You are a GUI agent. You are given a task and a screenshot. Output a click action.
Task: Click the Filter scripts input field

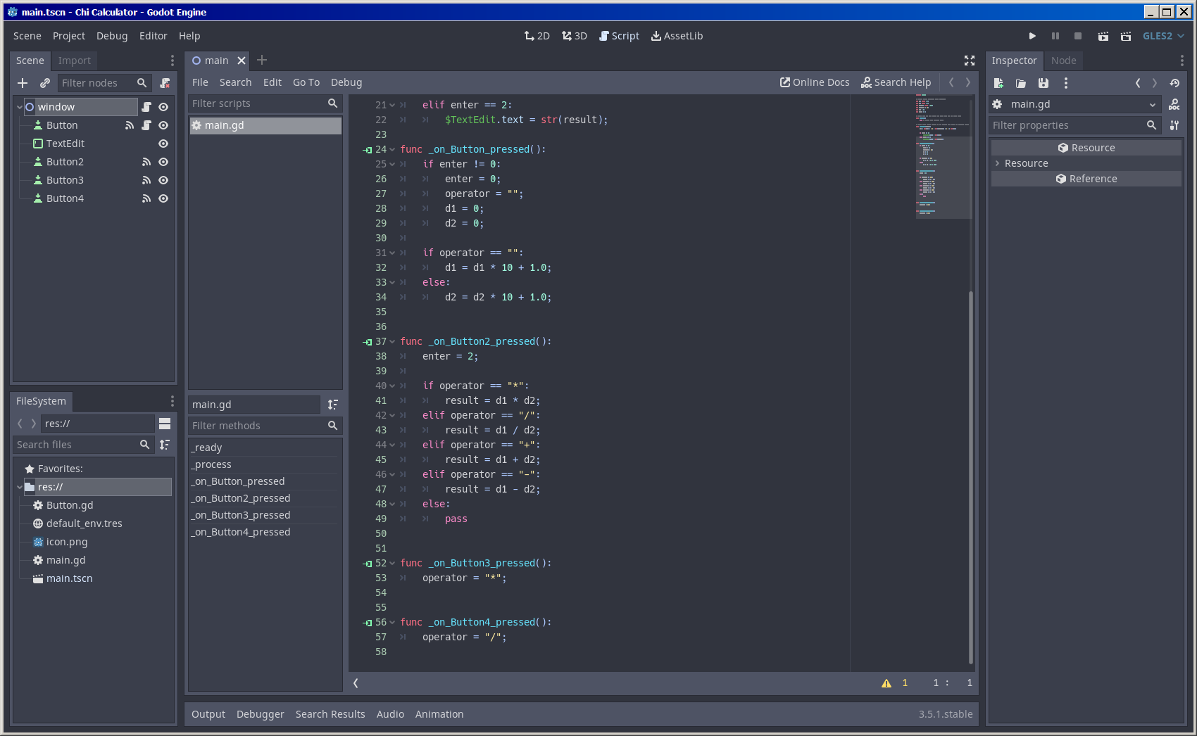tap(257, 103)
